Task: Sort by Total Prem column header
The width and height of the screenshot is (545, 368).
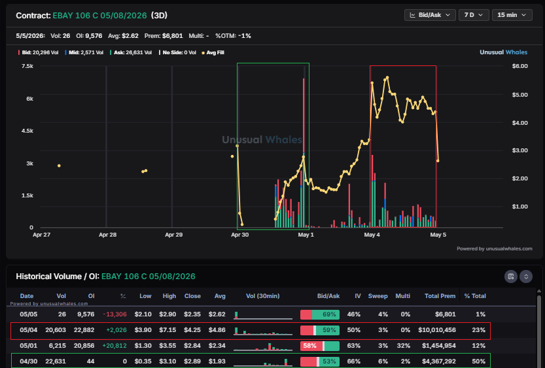Action: click(440, 296)
